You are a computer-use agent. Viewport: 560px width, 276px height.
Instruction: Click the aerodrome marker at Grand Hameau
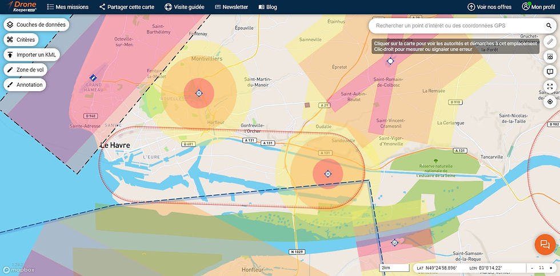click(93, 78)
